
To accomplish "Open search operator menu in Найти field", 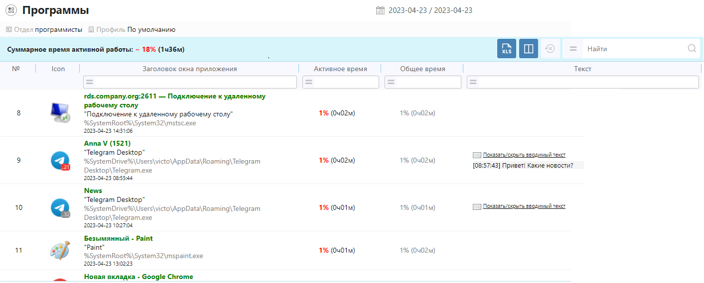I will [573, 49].
